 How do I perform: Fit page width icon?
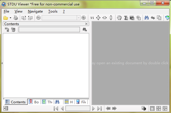[105, 18]
